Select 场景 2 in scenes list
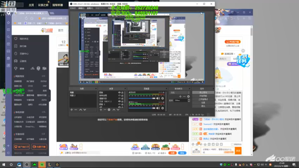The width and height of the screenshot is (299, 168). [83, 96]
